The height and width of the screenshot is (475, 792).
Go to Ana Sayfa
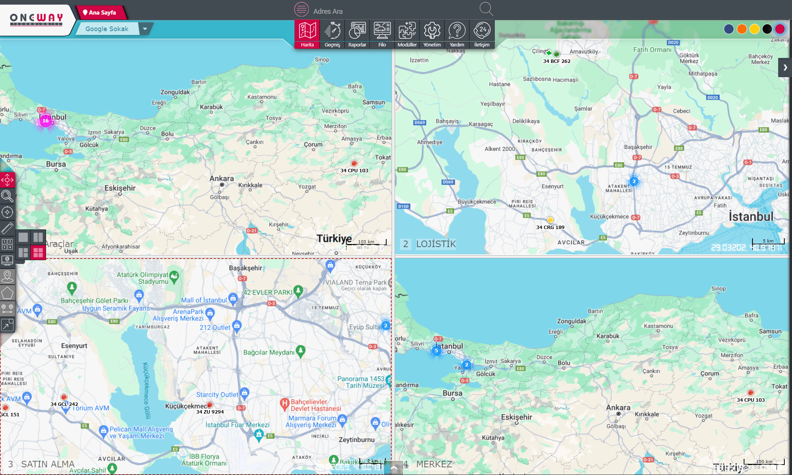pos(100,13)
